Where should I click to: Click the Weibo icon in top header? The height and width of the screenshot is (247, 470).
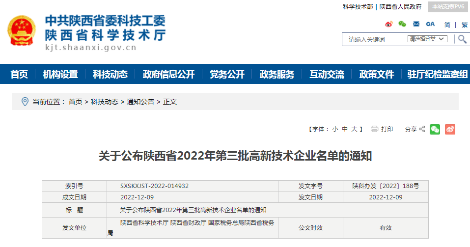coord(389,24)
